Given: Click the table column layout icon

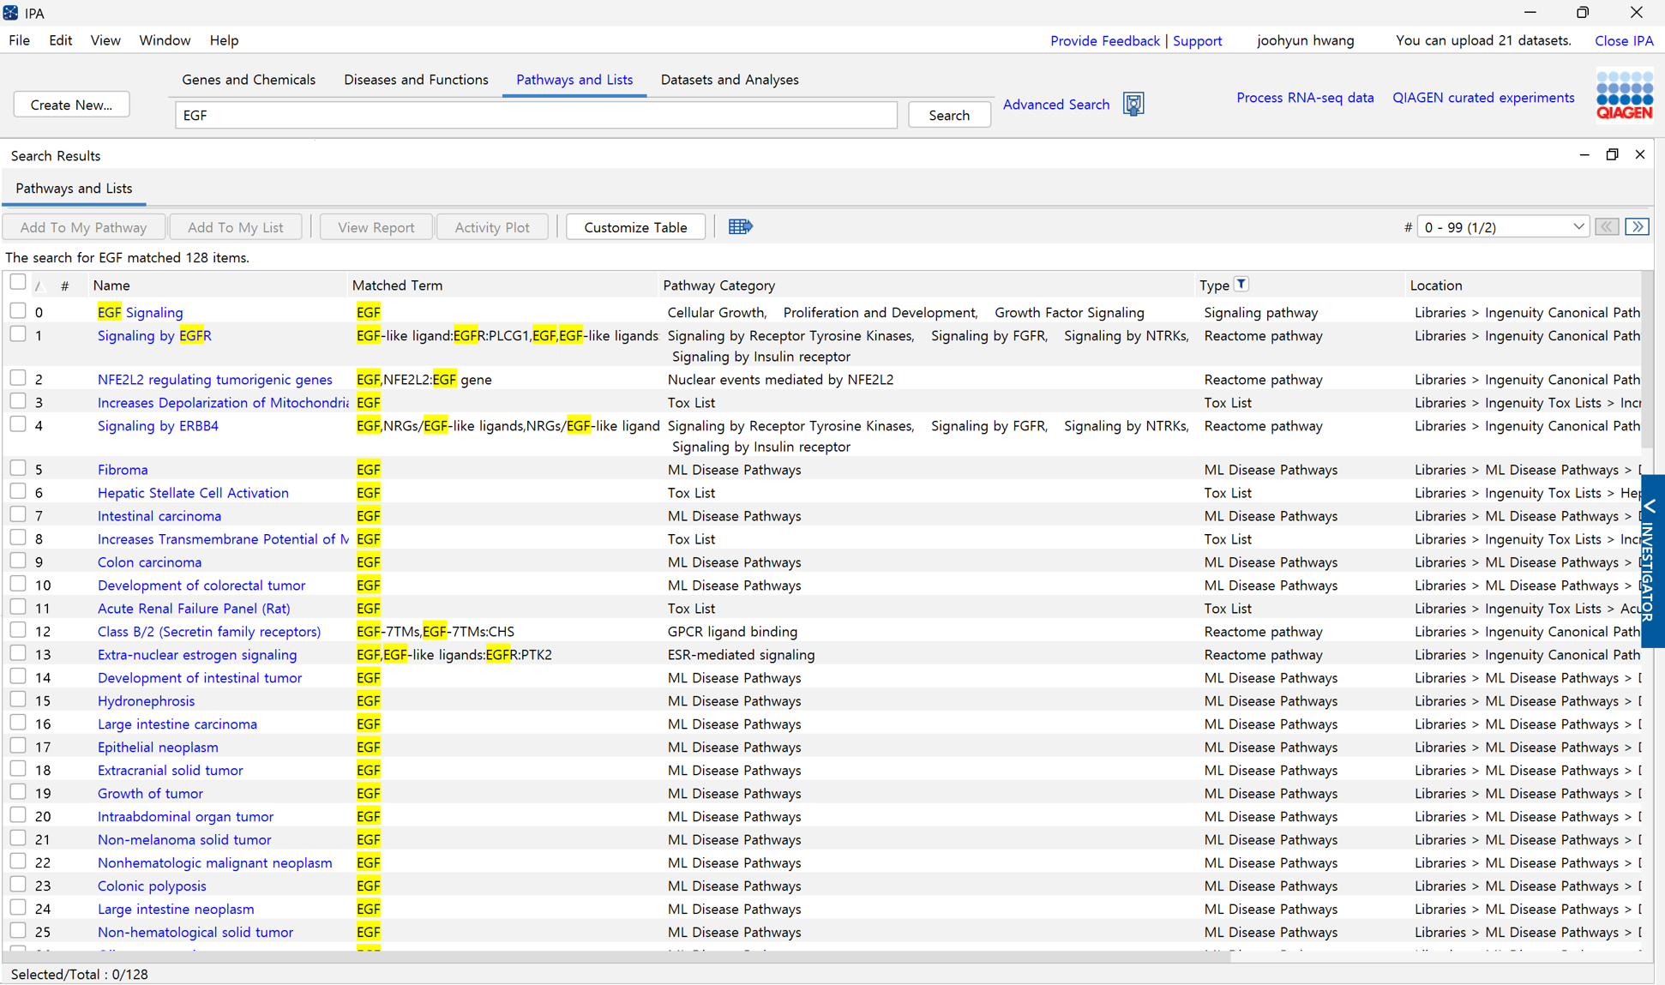Looking at the screenshot, I should pos(740,227).
